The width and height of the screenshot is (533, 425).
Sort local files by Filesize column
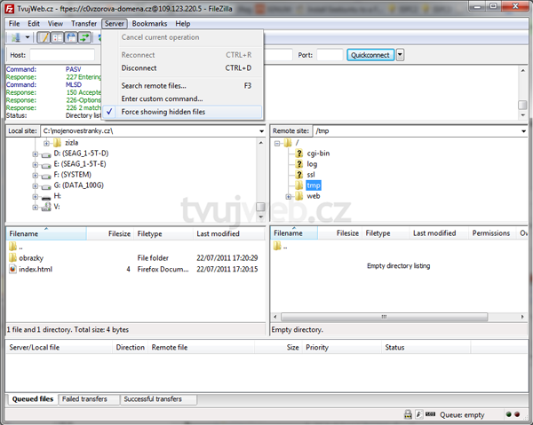click(110, 234)
